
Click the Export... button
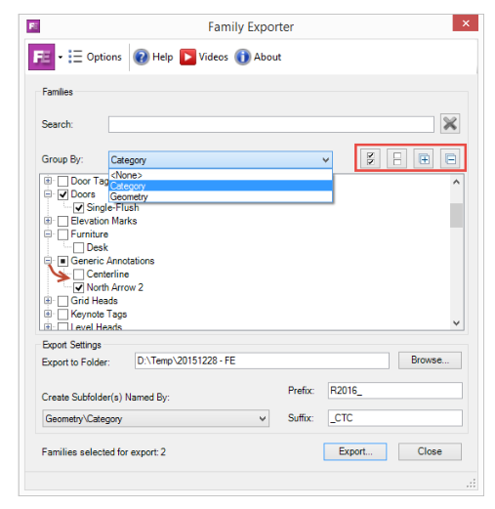(355, 451)
